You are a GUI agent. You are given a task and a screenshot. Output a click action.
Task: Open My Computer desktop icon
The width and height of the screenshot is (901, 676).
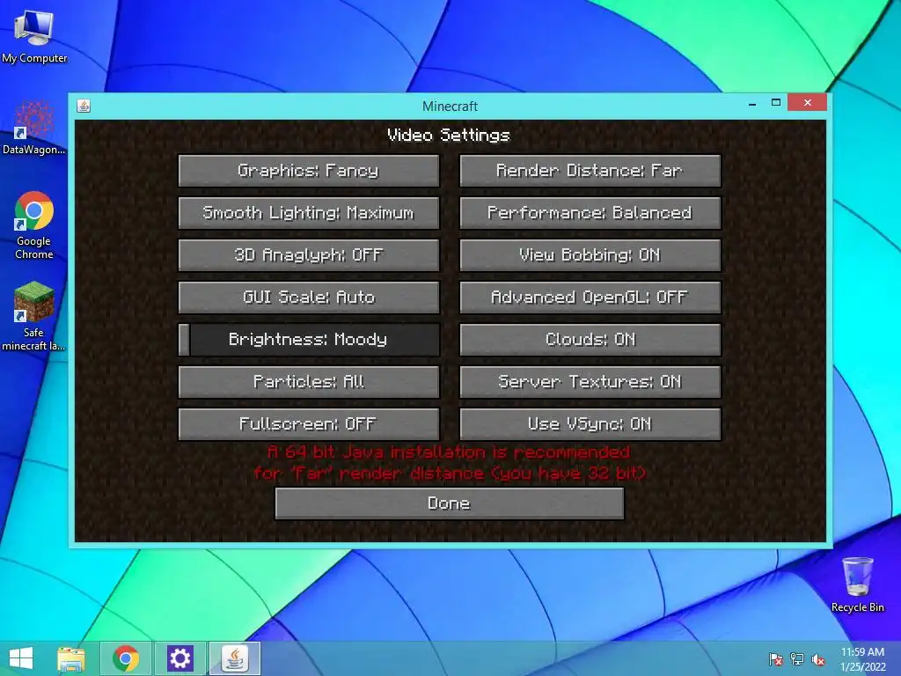[x=34, y=35]
